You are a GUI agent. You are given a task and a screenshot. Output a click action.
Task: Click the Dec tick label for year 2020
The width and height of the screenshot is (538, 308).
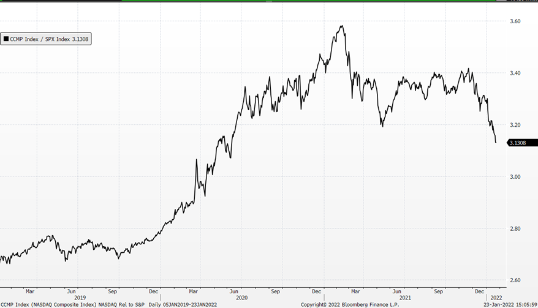[316, 291]
